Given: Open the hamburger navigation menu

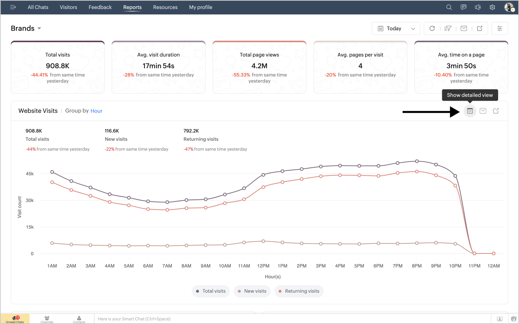Looking at the screenshot, I should [x=13, y=7].
